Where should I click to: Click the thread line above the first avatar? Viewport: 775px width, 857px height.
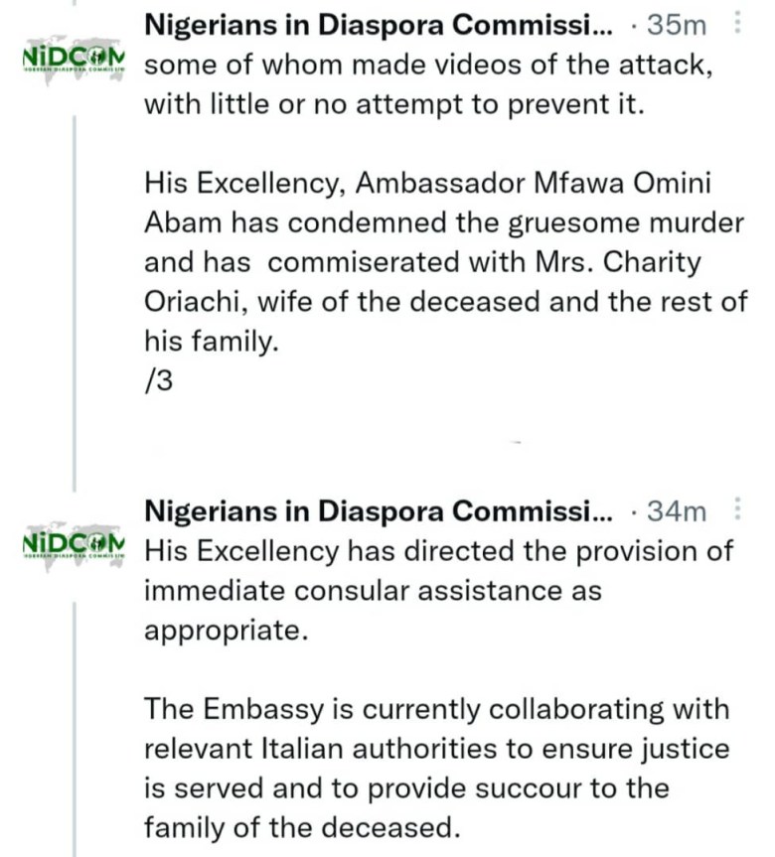75,3
